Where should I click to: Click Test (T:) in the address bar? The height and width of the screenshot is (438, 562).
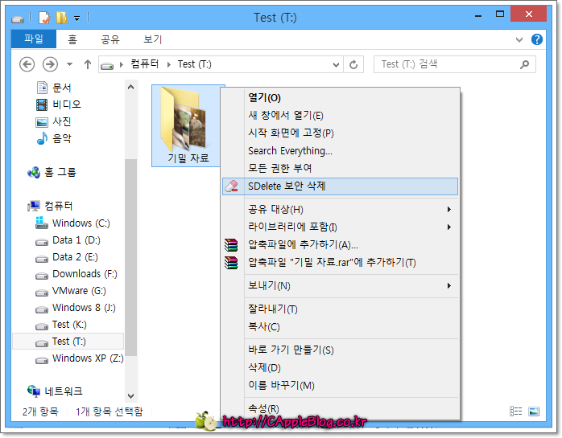coord(195,64)
